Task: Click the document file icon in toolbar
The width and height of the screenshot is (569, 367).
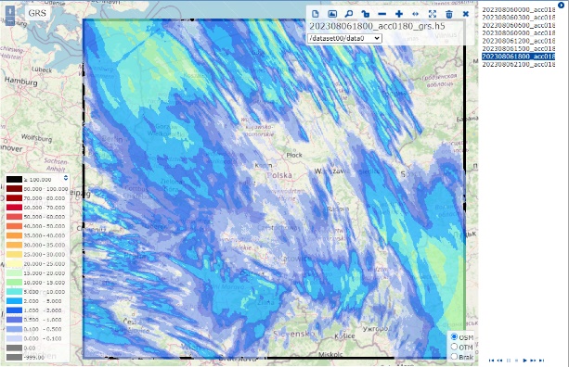Action: (315, 14)
